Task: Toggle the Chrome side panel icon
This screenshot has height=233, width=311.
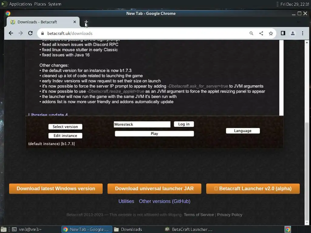Action: (x=283, y=33)
